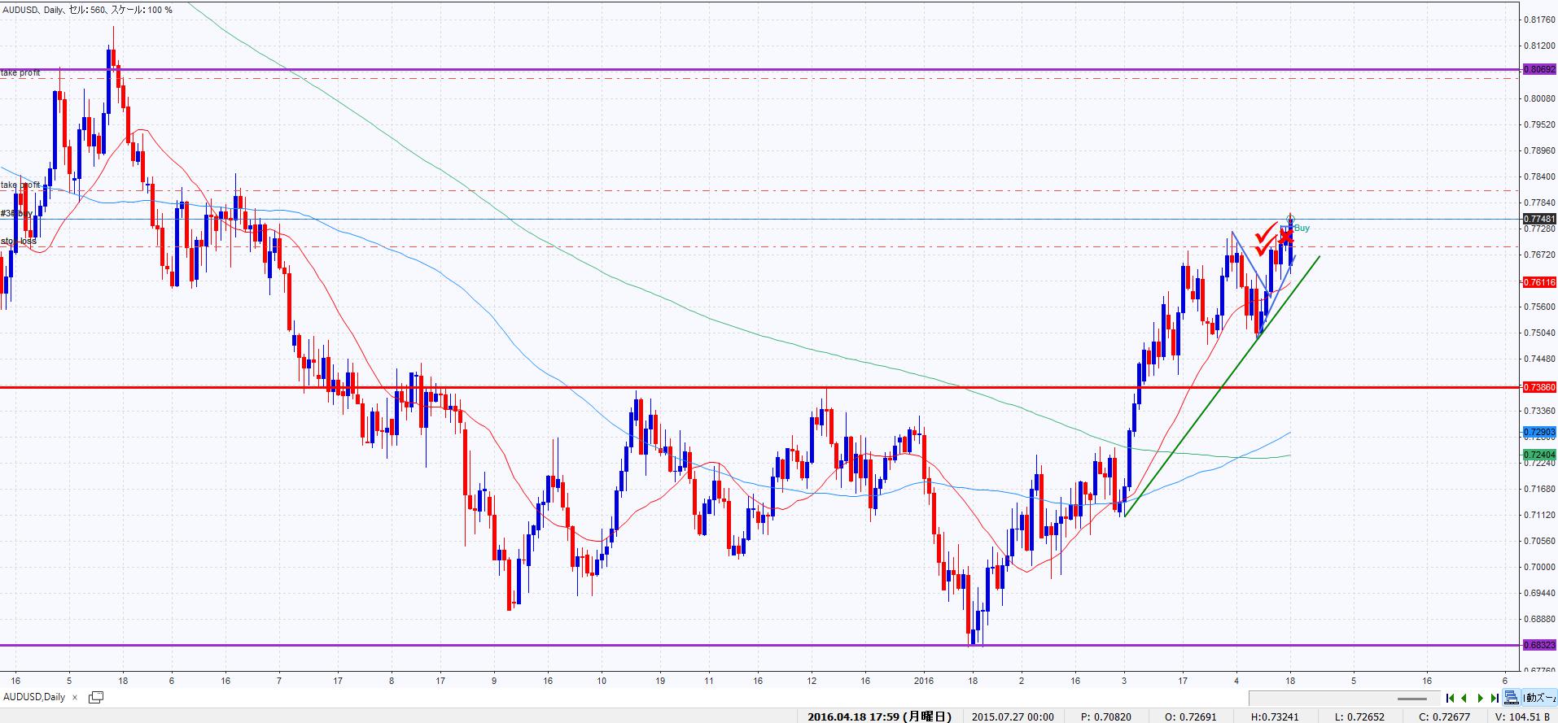Click the 0.77481 price label on axis

(x=1538, y=219)
